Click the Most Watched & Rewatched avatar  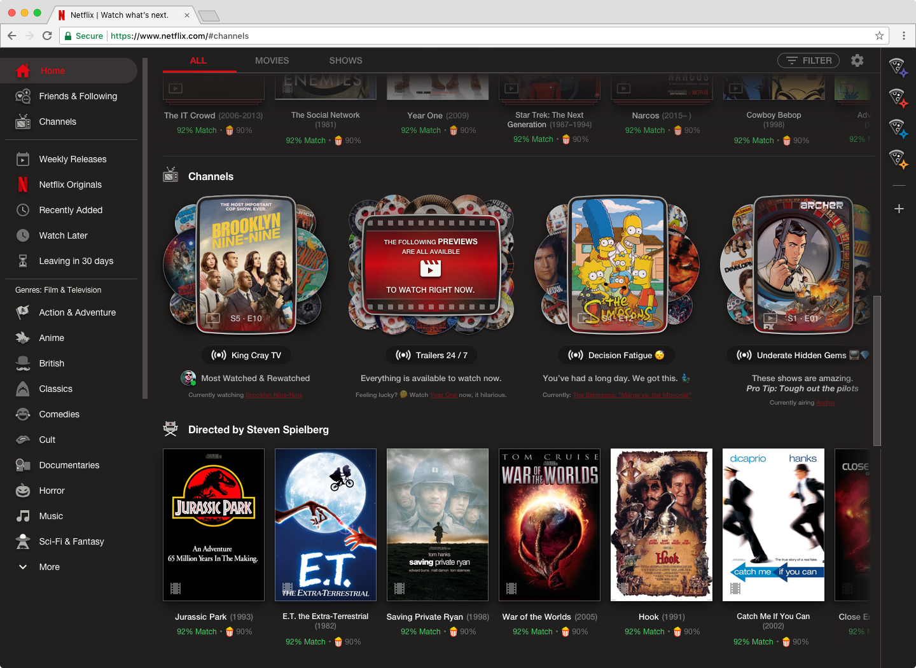click(188, 378)
